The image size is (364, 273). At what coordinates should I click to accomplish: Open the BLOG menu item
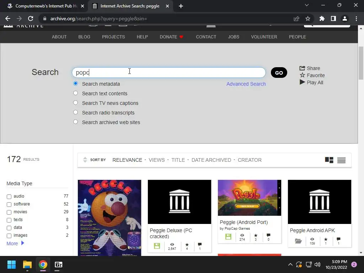84,37
